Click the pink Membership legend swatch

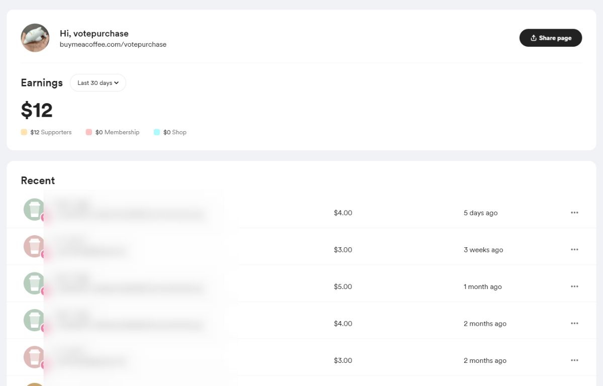[89, 132]
